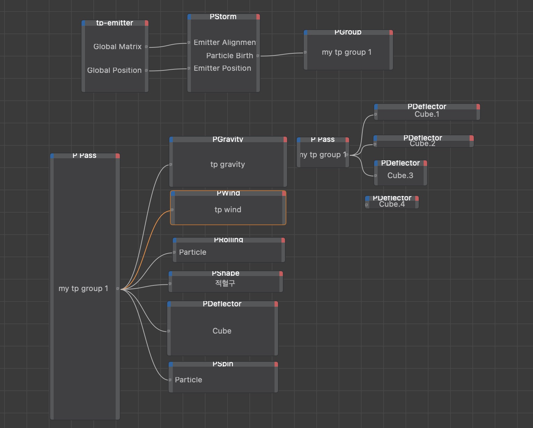Open the red outputs corner of PGroup node

tap(391, 32)
